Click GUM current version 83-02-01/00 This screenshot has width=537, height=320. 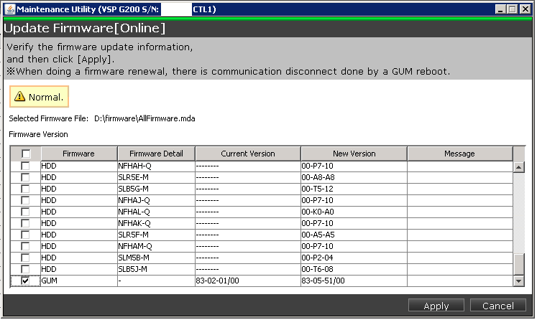pyautogui.click(x=248, y=281)
